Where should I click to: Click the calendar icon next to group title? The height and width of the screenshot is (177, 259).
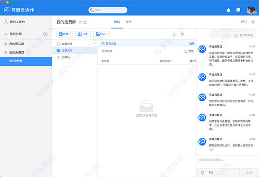click(x=80, y=22)
